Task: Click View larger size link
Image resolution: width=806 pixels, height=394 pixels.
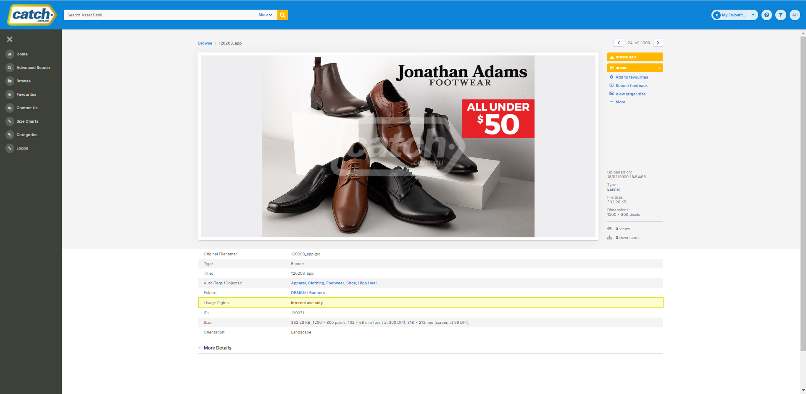Action: pos(630,94)
